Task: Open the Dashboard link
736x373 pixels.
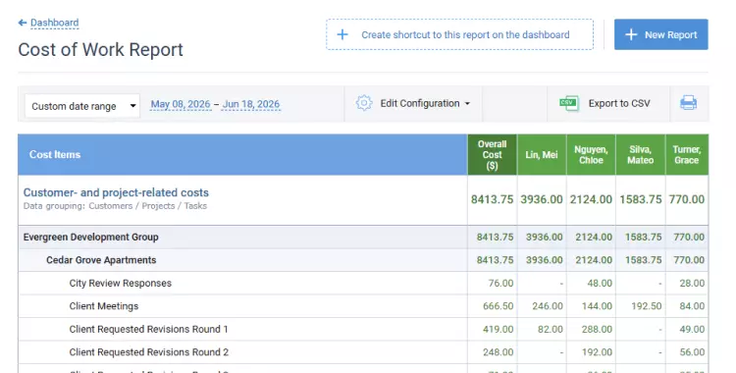Action: pyautogui.click(x=54, y=23)
